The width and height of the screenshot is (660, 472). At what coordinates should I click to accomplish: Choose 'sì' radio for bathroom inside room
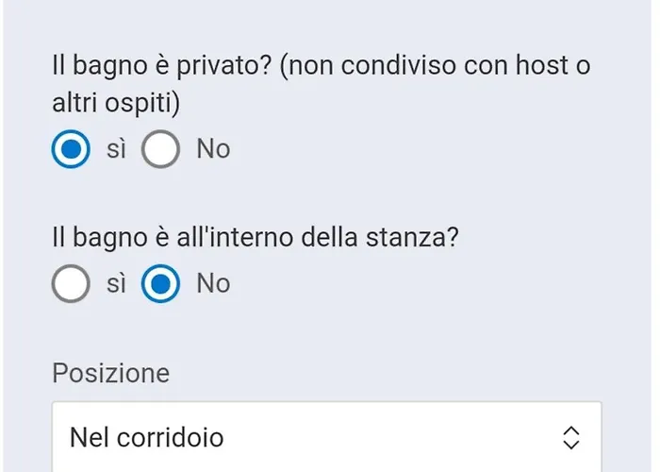coord(72,284)
